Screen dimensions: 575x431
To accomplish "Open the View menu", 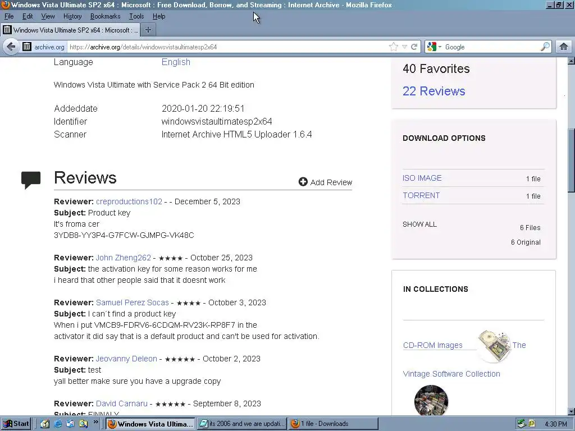I will pos(48,16).
